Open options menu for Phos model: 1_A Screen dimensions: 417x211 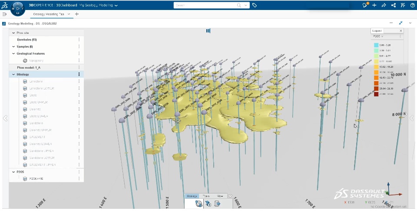point(79,67)
